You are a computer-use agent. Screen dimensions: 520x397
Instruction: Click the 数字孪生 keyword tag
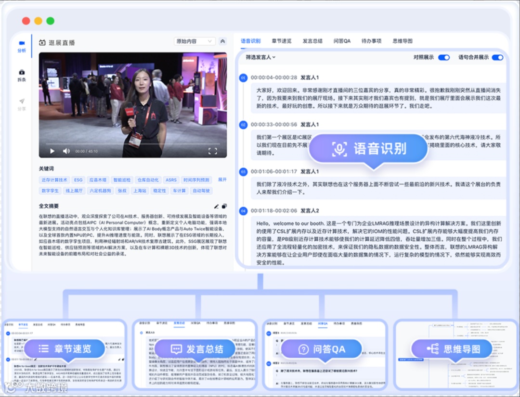pyautogui.click(x=50, y=191)
